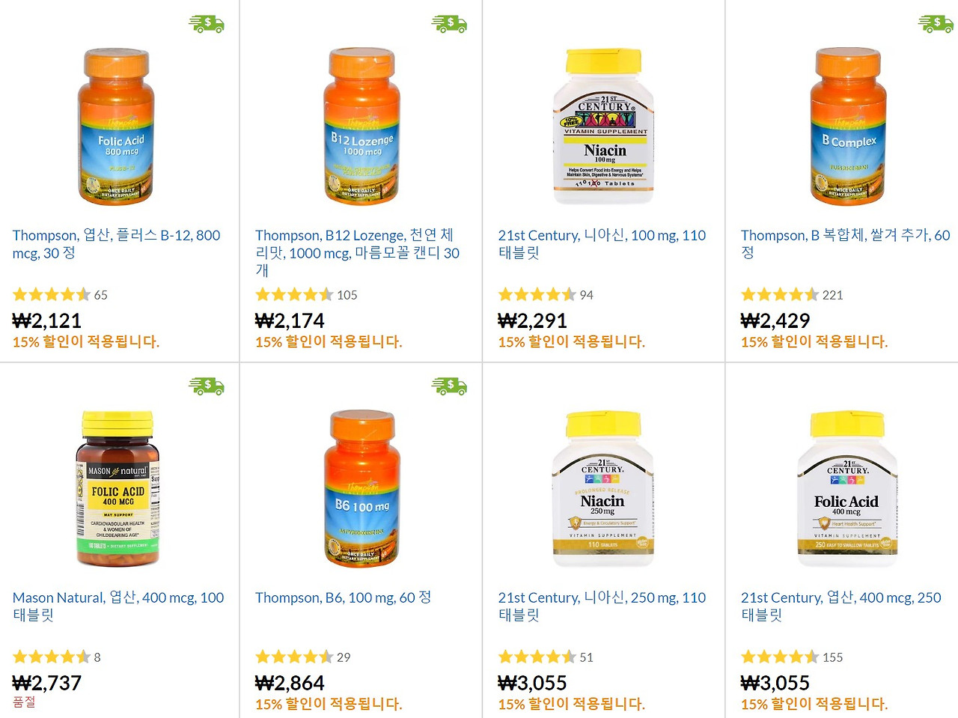The height and width of the screenshot is (718, 958).
Task: Open 21st Century 엽산 400 mcg 250 link
Action: tap(841, 606)
